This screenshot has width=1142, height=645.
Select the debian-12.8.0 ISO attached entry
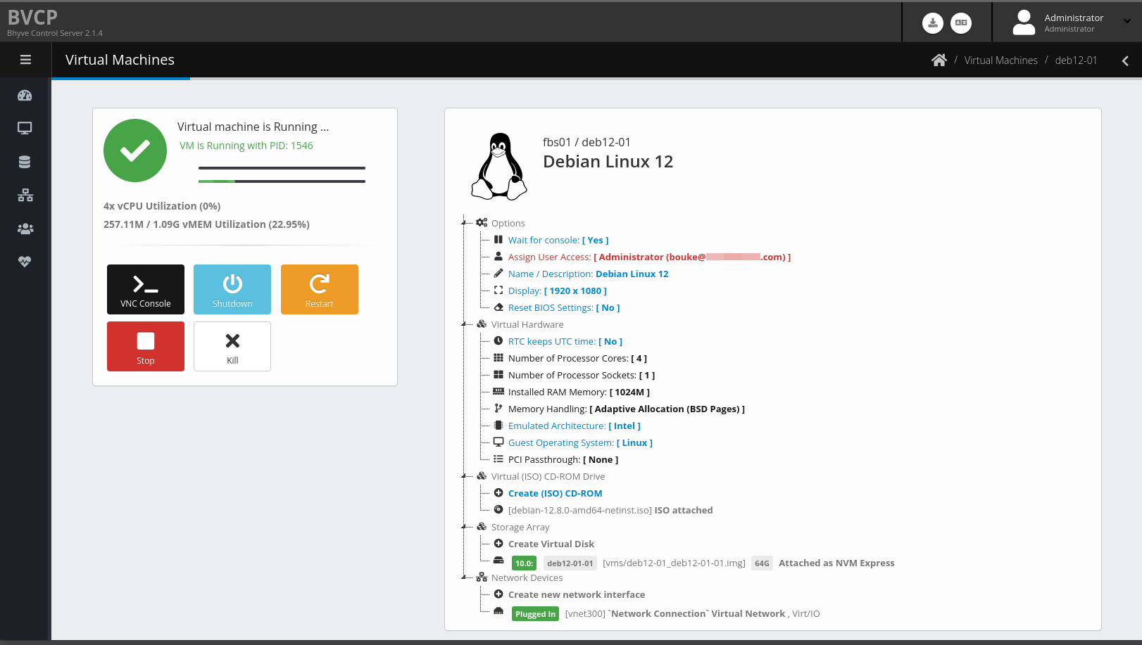coord(610,510)
